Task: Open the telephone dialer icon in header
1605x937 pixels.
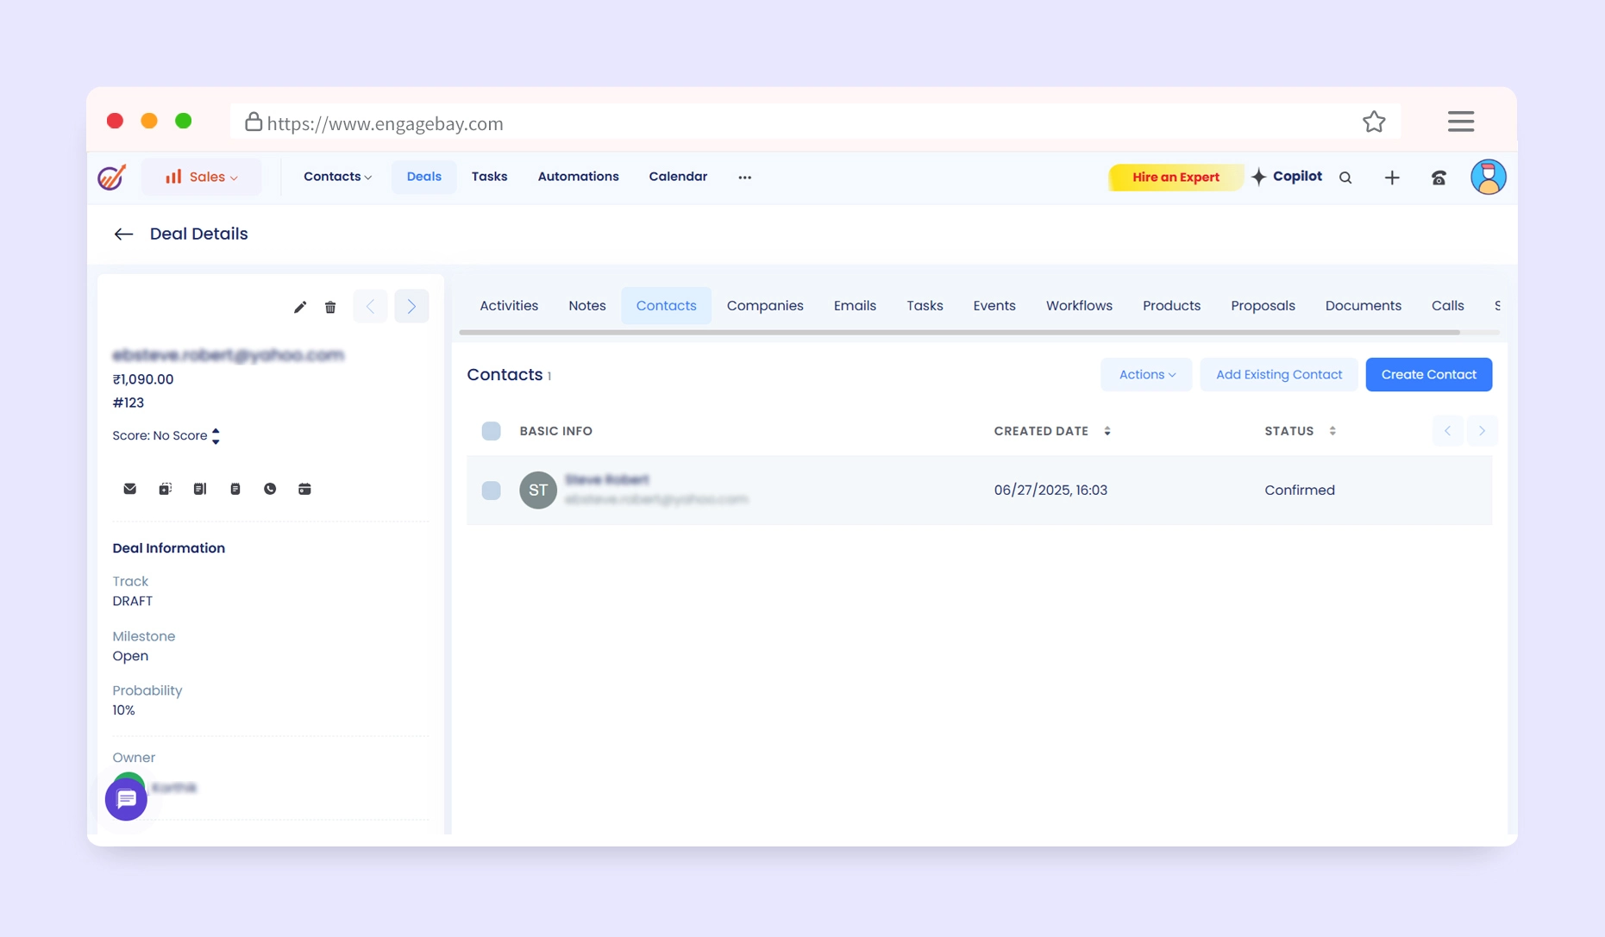Action: point(1439,178)
